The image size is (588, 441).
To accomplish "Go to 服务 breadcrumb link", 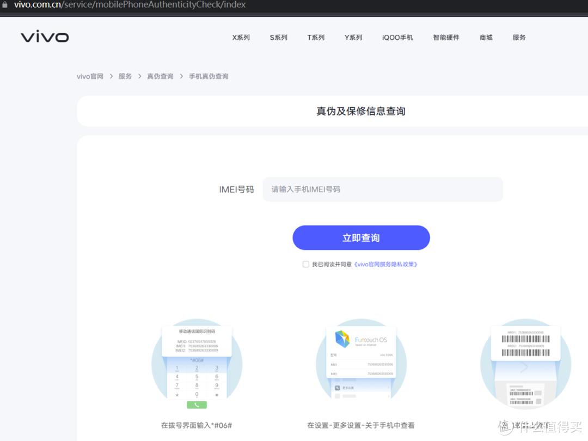I will coord(125,77).
